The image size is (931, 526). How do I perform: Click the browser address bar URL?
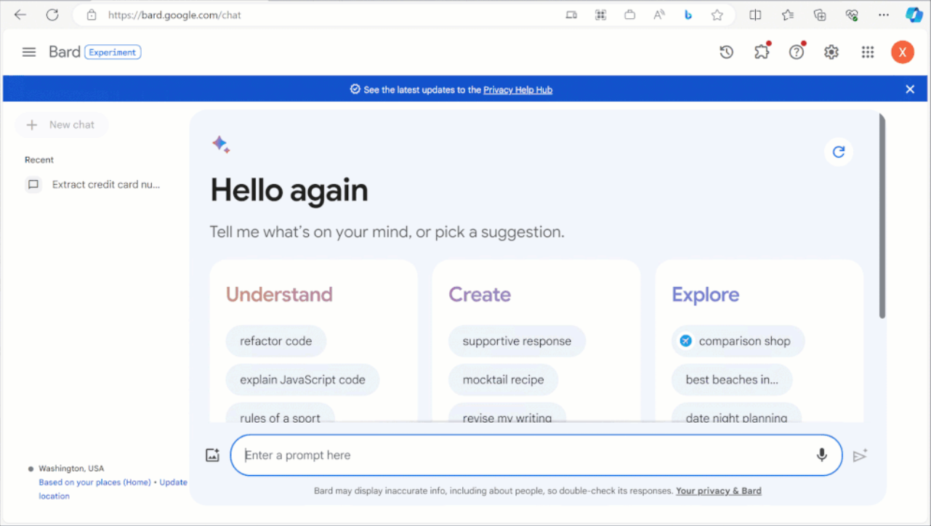click(x=174, y=15)
